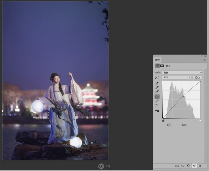
Task: Choose the edit points curve tool
Action: pyautogui.click(x=157, y=97)
